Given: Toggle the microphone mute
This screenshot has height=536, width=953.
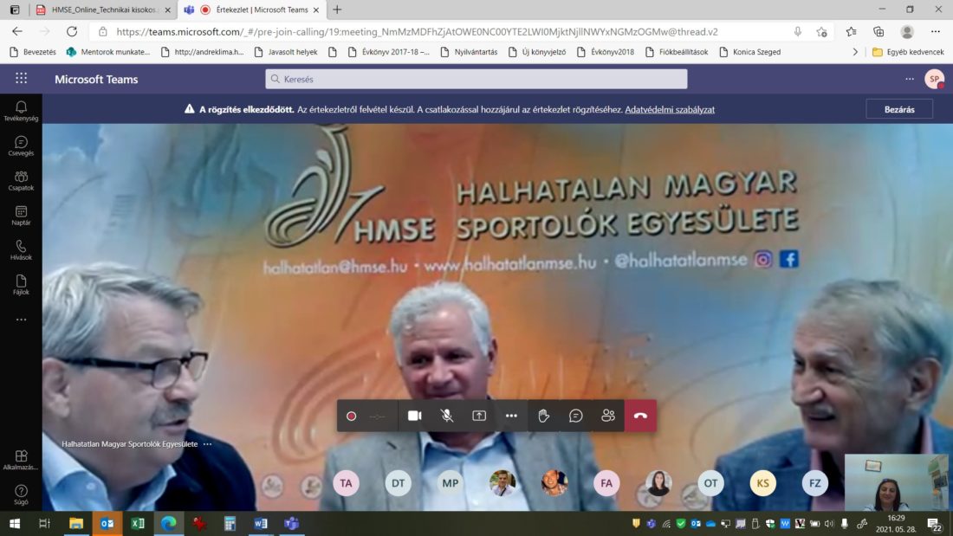Looking at the screenshot, I should click(447, 416).
